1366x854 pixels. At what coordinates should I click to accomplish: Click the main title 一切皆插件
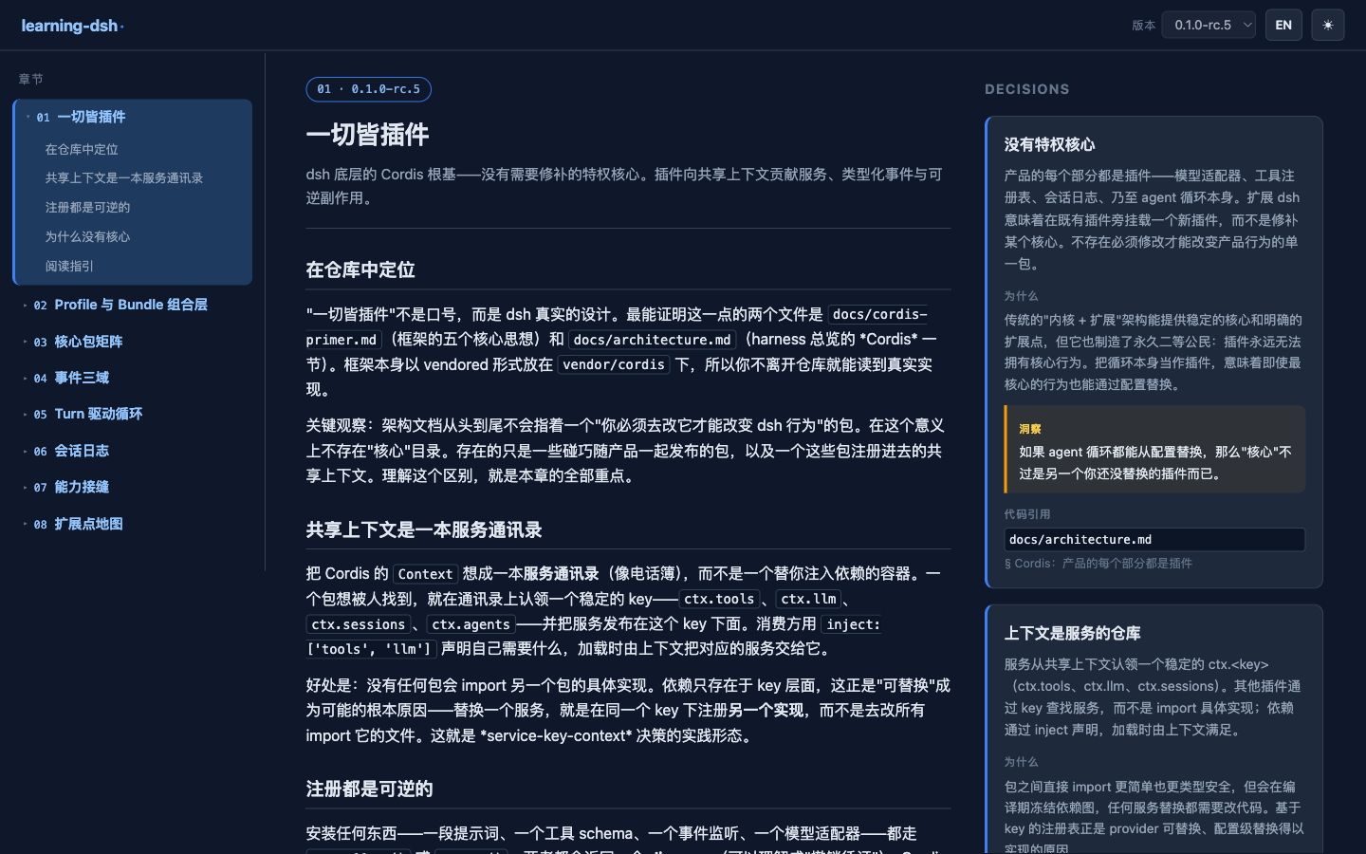[367, 135]
